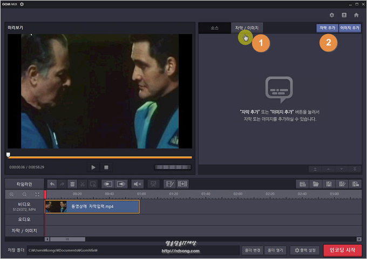This screenshot has height=259, width=367.
Task: Click the Play button under the preview
Action: pos(93,167)
